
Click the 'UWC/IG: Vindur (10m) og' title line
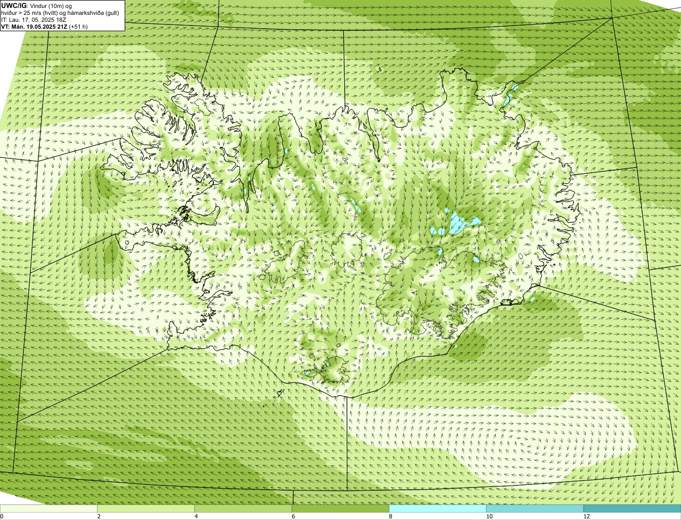[36, 5]
